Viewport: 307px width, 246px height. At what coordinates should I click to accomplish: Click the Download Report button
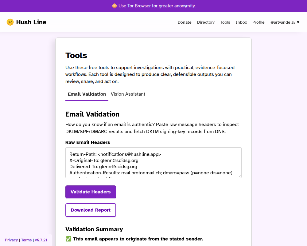tap(91, 210)
